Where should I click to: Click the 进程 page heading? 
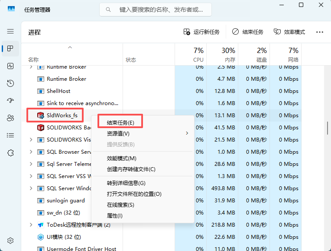[x=34, y=33]
